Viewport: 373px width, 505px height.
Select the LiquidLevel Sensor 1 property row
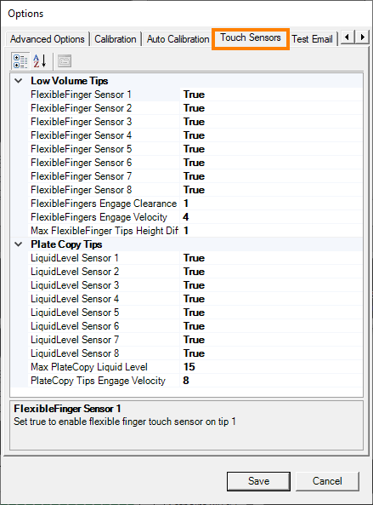[195, 258]
